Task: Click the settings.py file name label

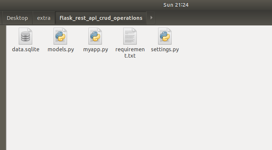Action: (x=165, y=49)
